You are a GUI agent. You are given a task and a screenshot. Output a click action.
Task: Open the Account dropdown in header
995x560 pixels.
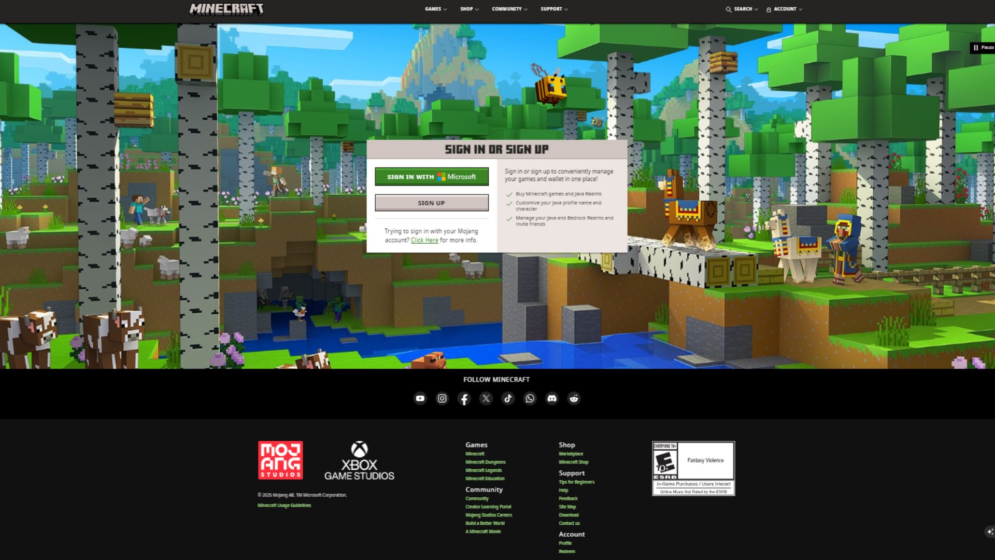tap(784, 9)
